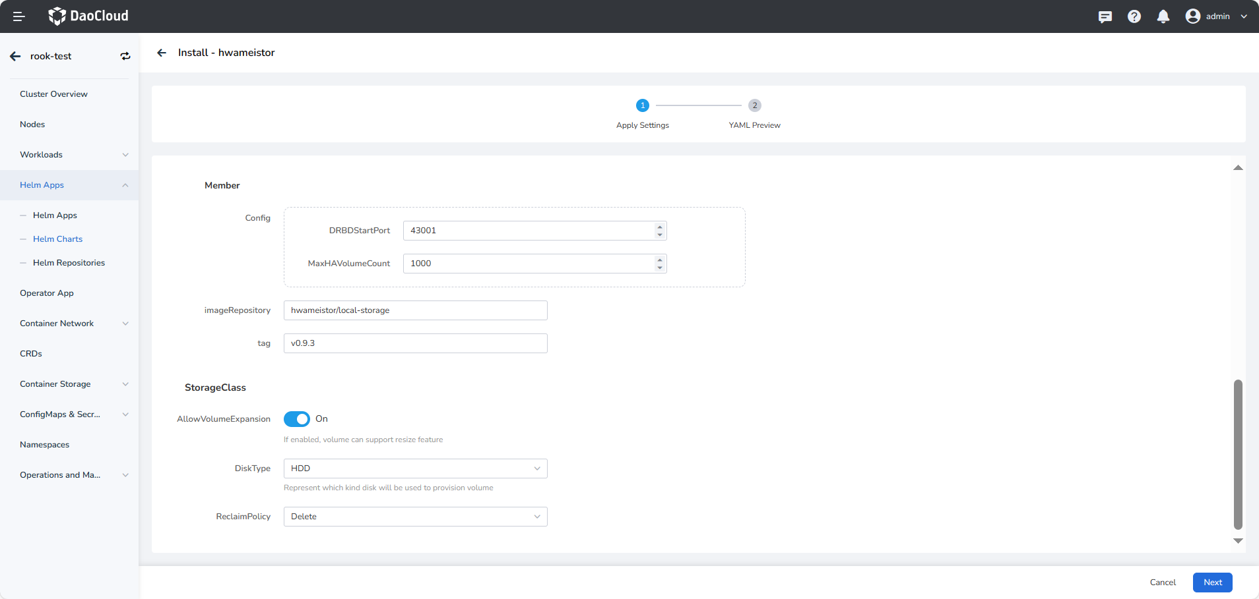The image size is (1259, 599).
Task: Disable the AllowVolumeExpansion toggle
Action: pos(297,419)
